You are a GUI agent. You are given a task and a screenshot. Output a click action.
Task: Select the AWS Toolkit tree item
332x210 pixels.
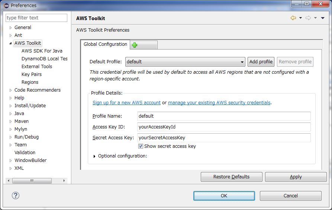28,43
